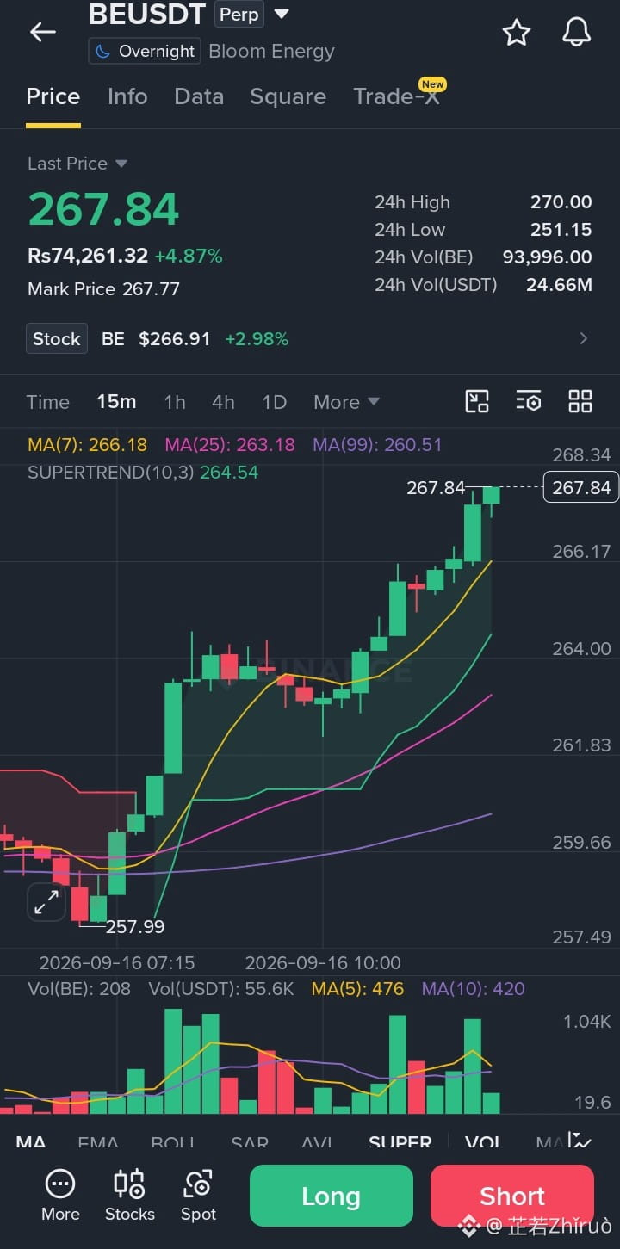Toggle the VOL indicator

point(483,1143)
